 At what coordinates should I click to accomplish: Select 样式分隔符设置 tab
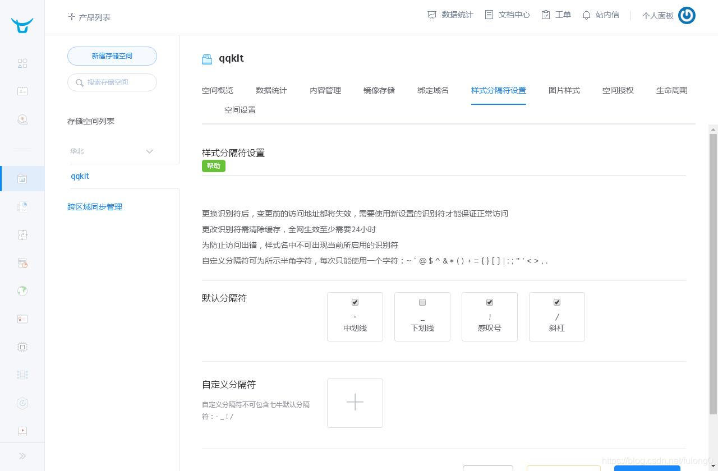(x=499, y=90)
